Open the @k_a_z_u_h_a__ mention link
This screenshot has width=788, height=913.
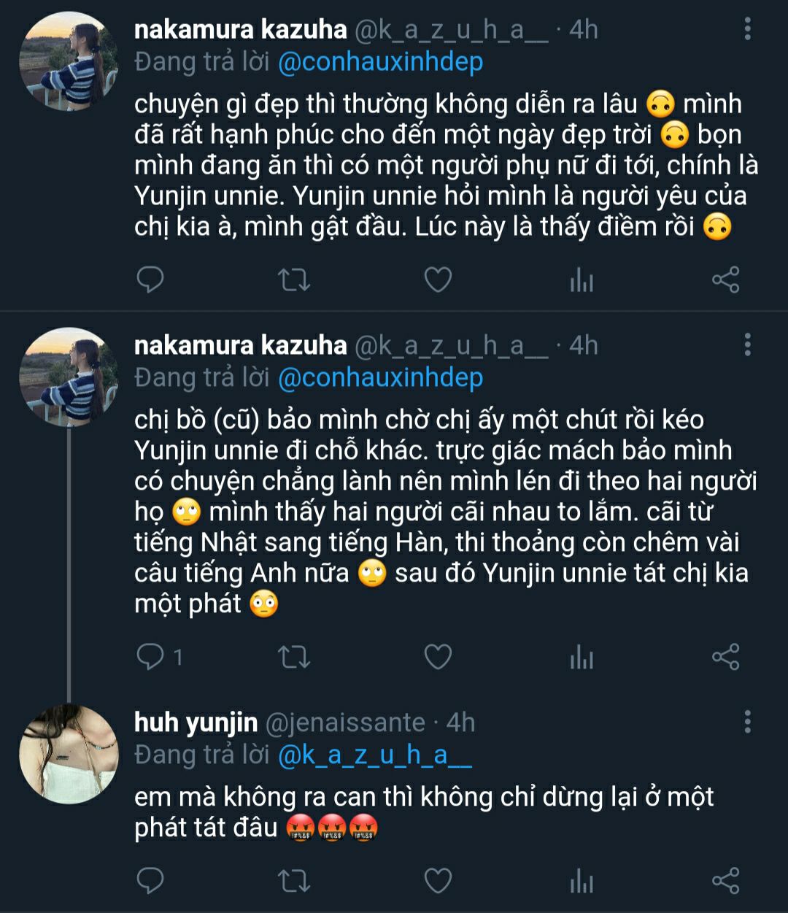point(375,755)
